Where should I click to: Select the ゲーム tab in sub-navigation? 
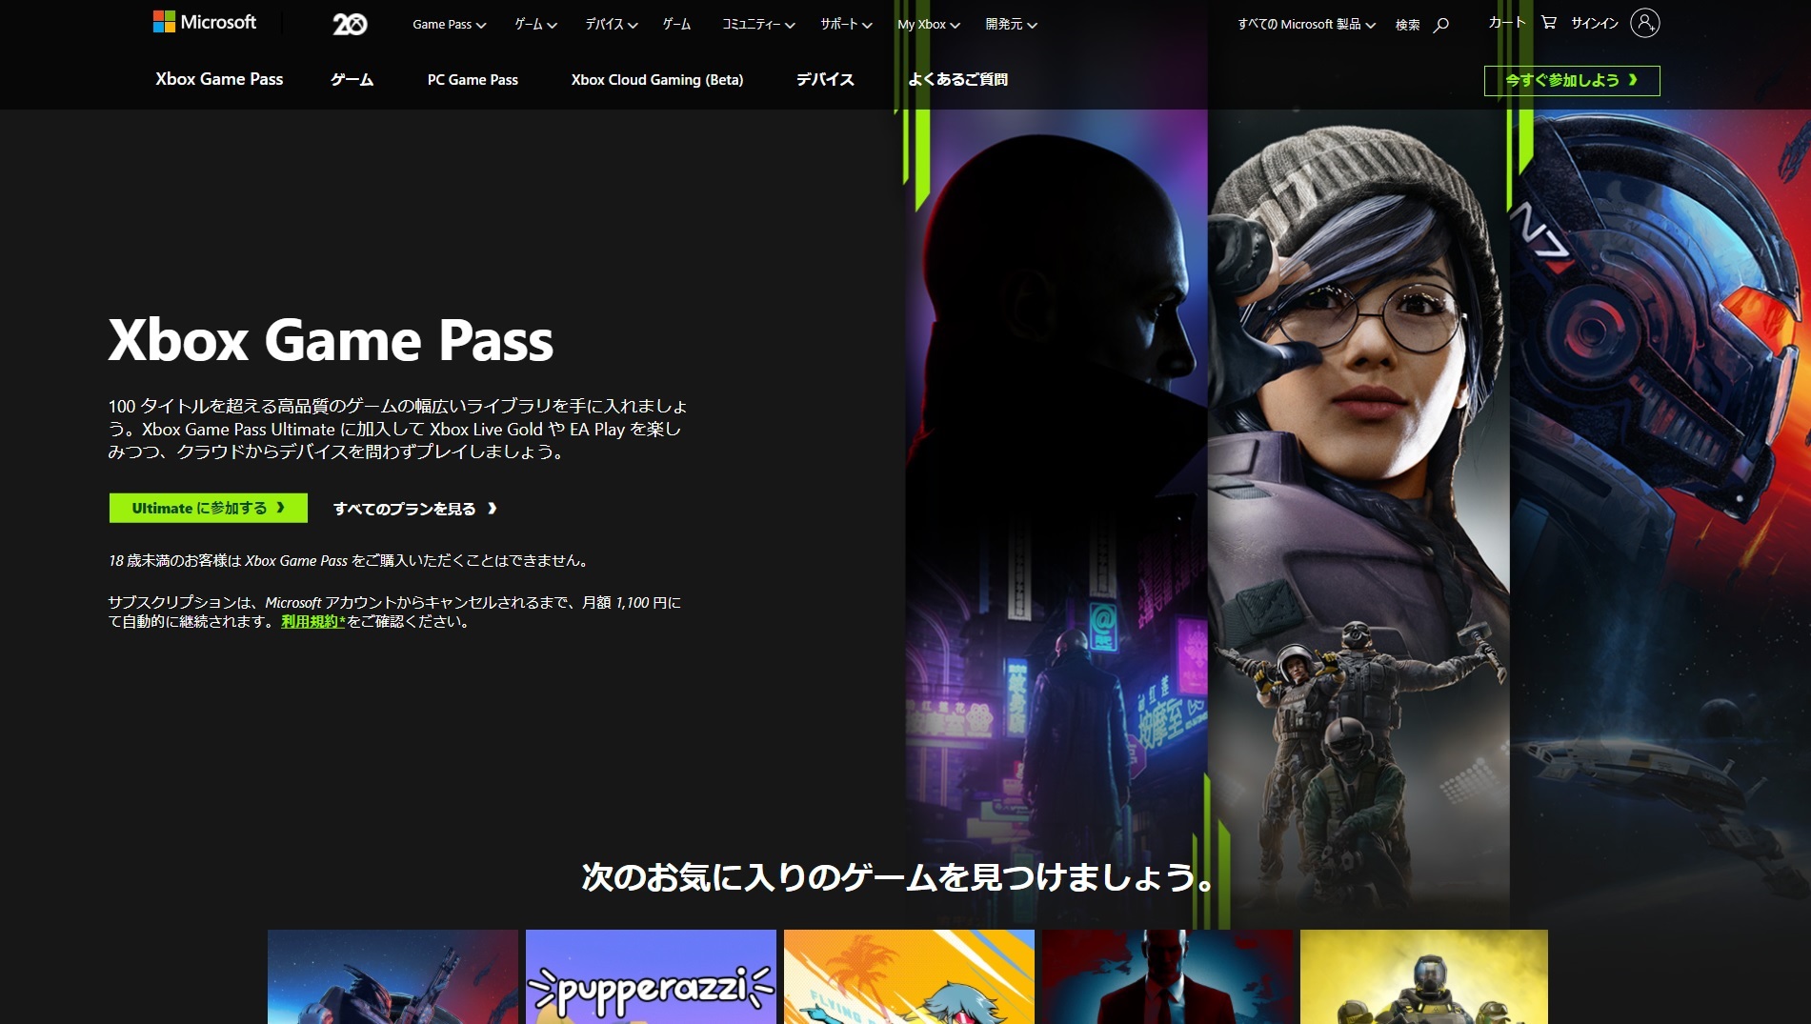click(x=352, y=80)
